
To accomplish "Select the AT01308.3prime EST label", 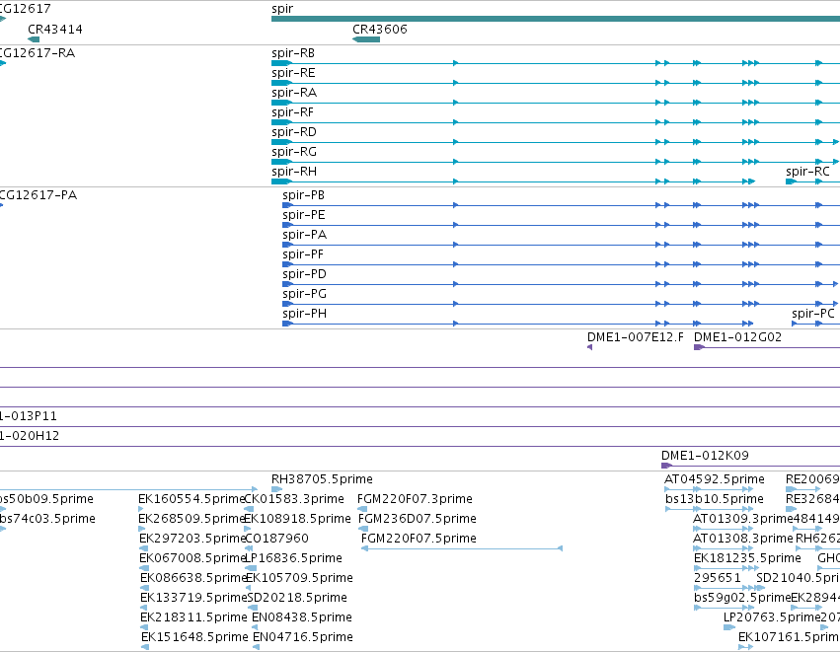I will [x=743, y=539].
